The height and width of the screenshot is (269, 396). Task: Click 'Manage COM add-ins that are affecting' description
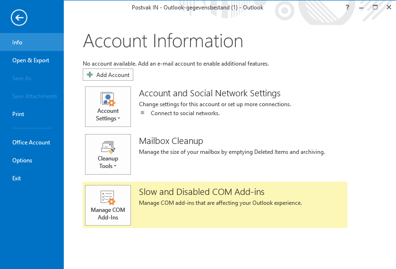click(221, 203)
